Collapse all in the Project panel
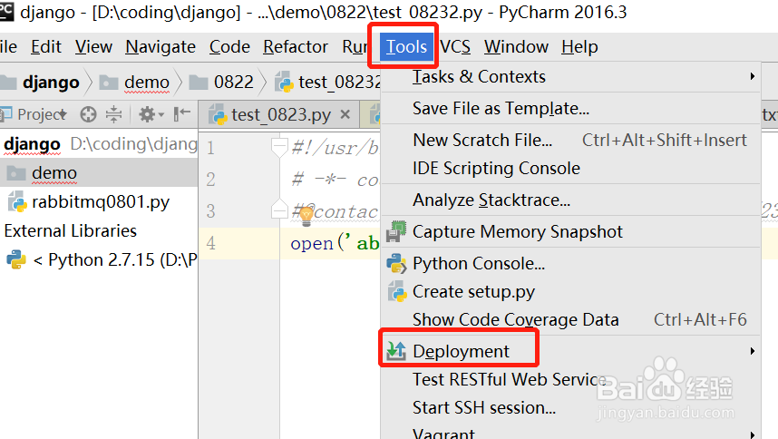 pos(113,114)
